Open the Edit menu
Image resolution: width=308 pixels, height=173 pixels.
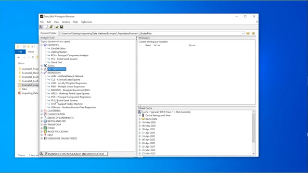[x=49, y=22]
